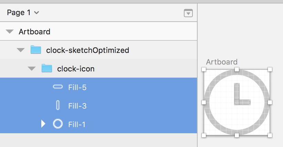Viewport: 283px width, 147px height.
Task: Click the clock-sketchOptimized folder icon
Action: tap(36, 50)
